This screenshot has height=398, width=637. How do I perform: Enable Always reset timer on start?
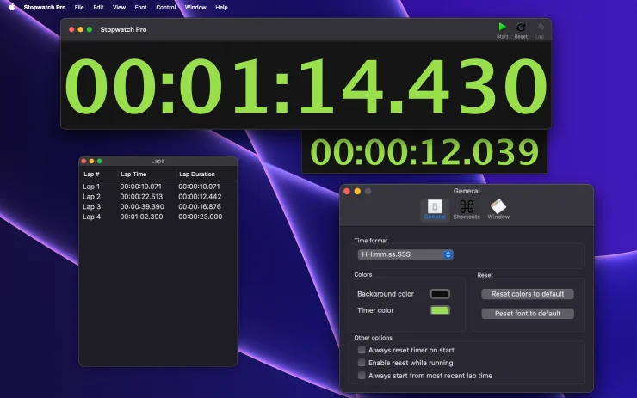point(362,350)
